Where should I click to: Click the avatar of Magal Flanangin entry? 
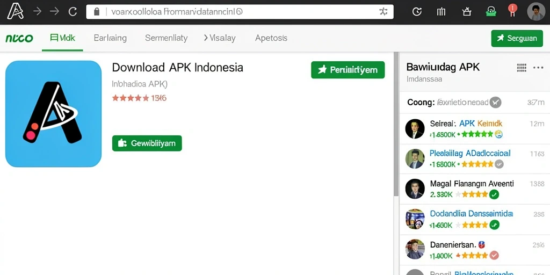click(415, 189)
